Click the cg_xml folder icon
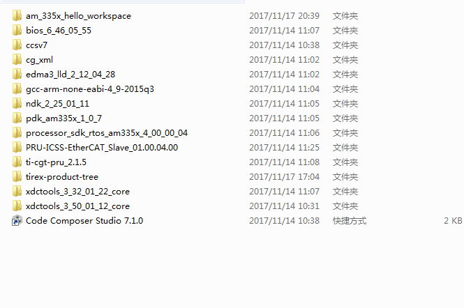The image size is (464, 308). 17,59
